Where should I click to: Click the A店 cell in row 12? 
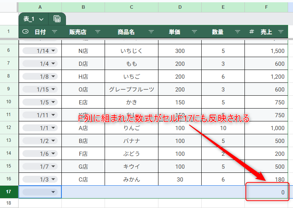(83, 128)
